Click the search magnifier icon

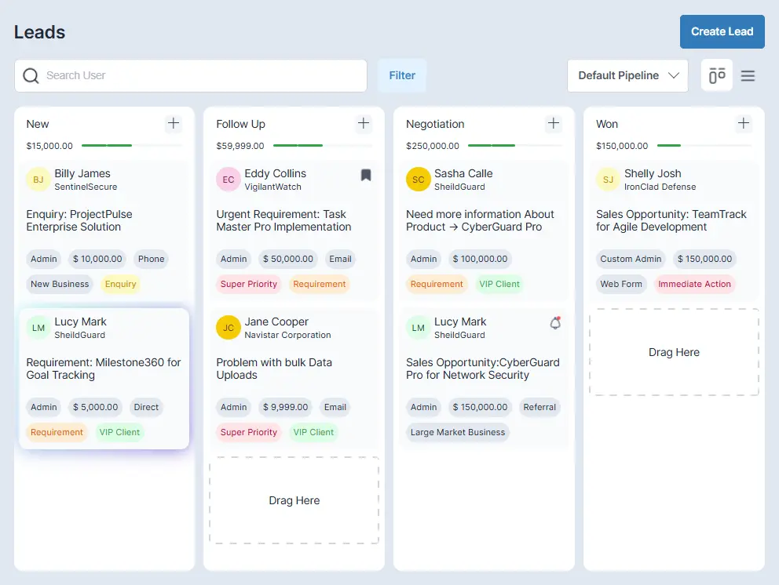click(x=31, y=76)
